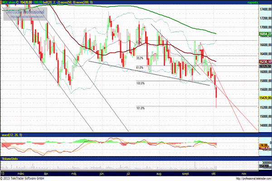Click the 154708 volume value tag
272x181 pixels.
point(264,167)
